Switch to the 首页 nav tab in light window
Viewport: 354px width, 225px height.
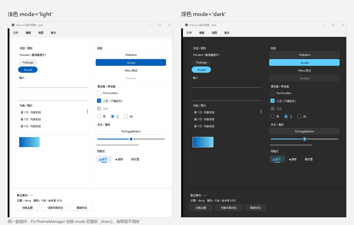coord(104,159)
